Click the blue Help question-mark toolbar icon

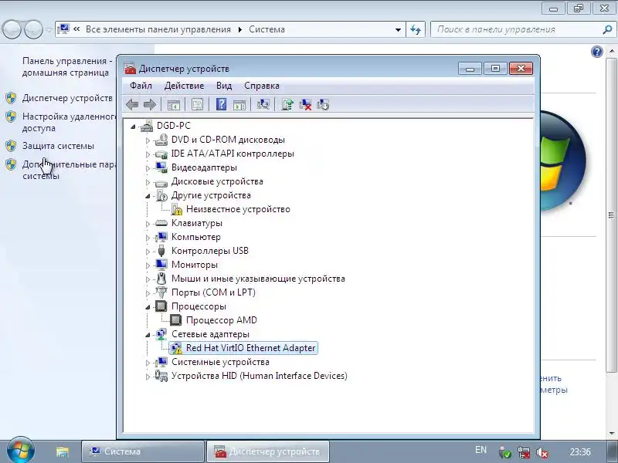(222, 104)
